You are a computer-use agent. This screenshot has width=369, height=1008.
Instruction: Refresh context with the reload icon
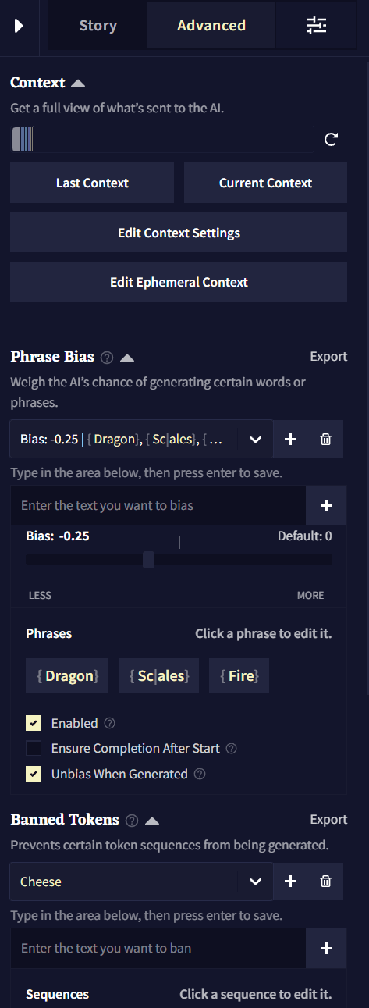(332, 140)
